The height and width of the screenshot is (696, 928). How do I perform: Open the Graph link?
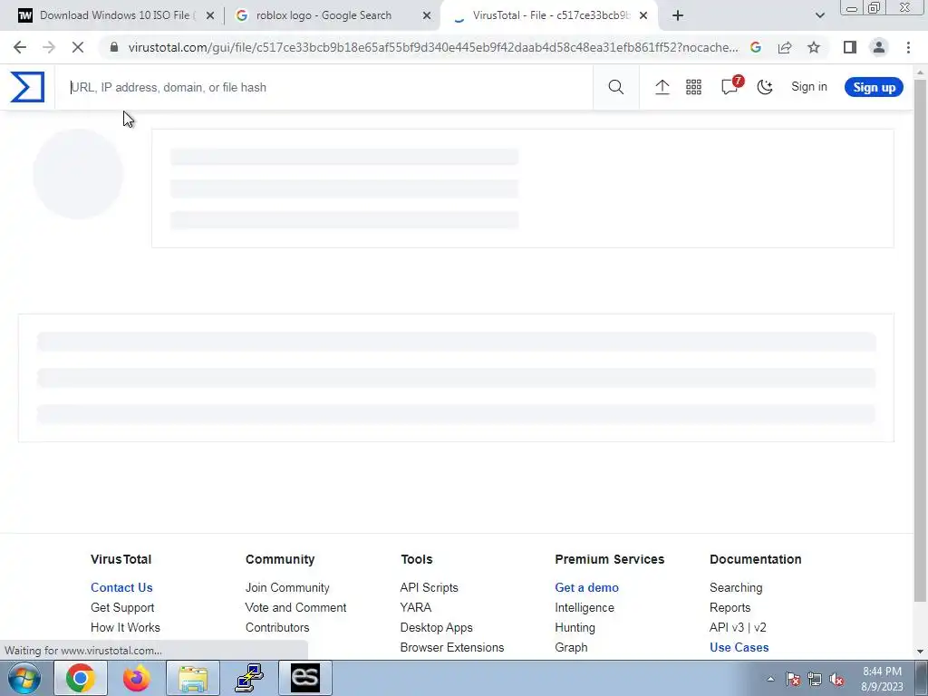(571, 647)
